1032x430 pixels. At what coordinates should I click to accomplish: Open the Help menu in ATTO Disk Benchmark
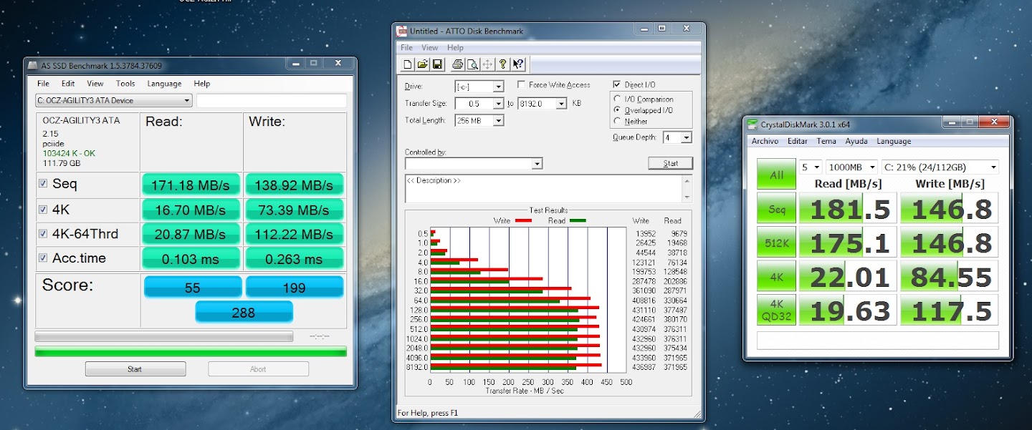point(455,48)
